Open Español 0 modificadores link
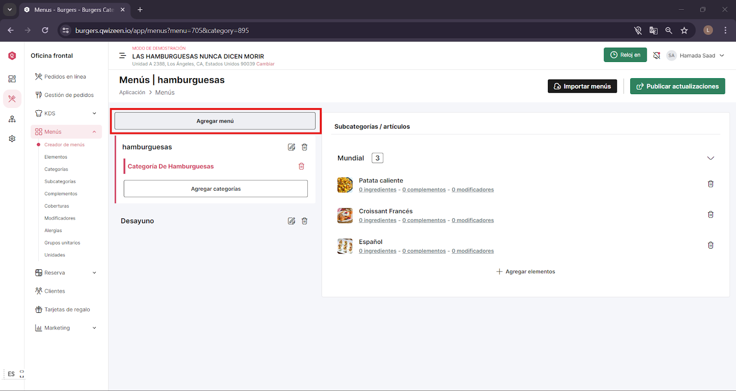This screenshot has width=736, height=391. pos(473,251)
